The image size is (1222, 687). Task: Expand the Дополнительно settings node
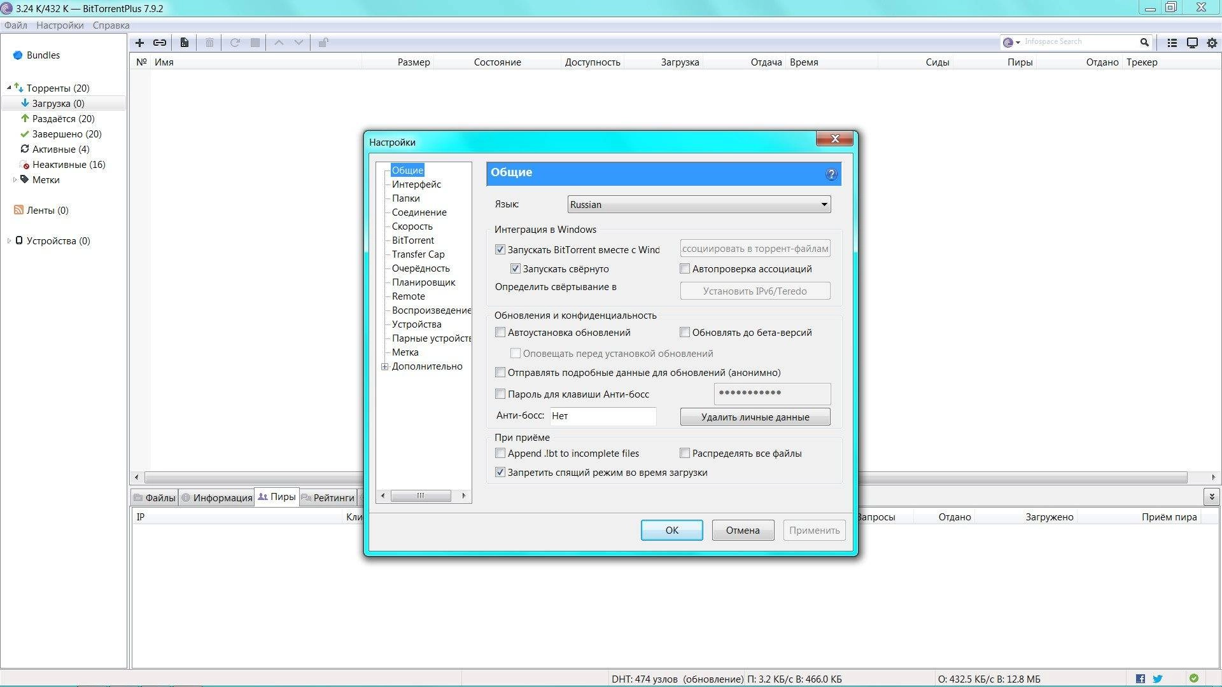(x=384, y=366)
